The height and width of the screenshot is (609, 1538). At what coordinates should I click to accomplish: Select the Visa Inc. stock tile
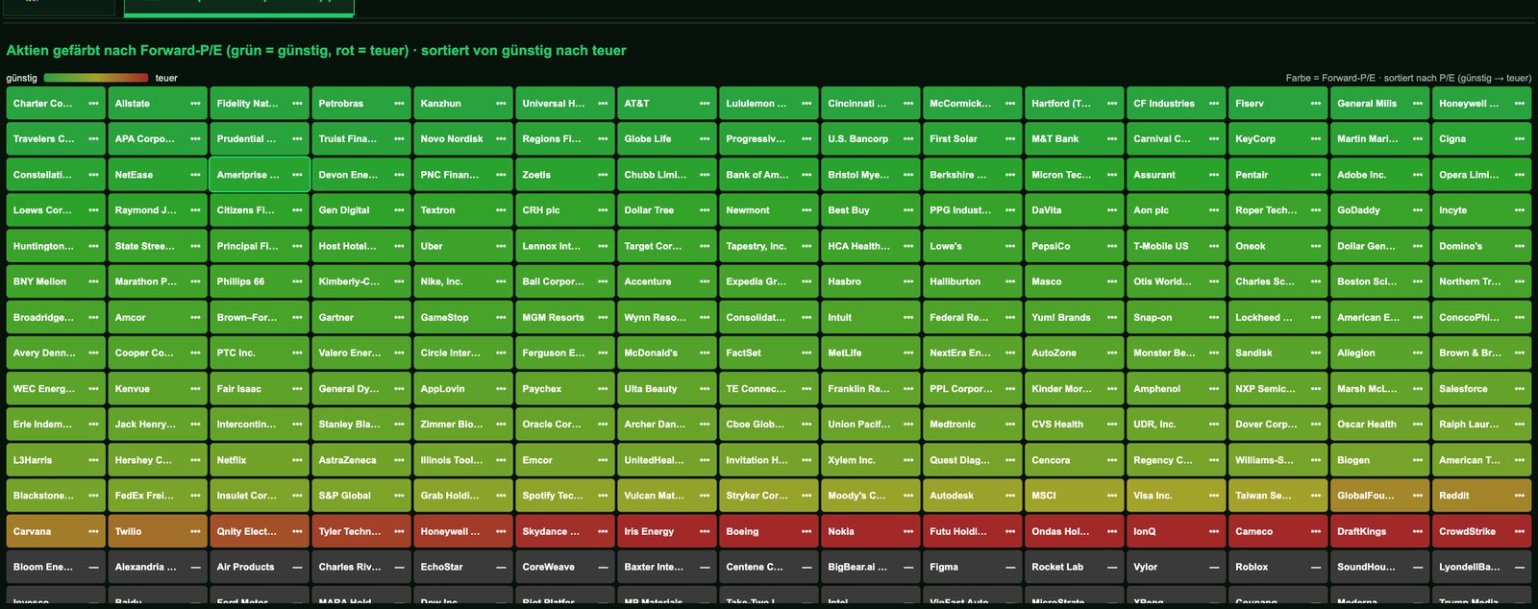tap(1175, 496)
